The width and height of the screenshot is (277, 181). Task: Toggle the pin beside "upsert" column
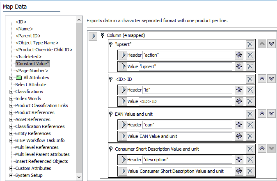click(111, 44)
